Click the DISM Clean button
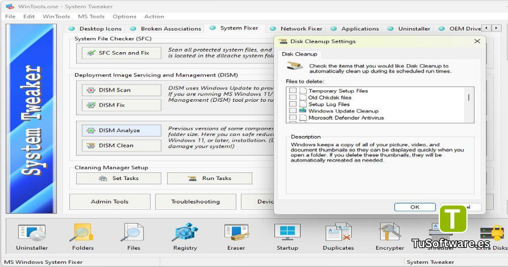The height and width of the screenshot is (267, 508). pos(121,146)
